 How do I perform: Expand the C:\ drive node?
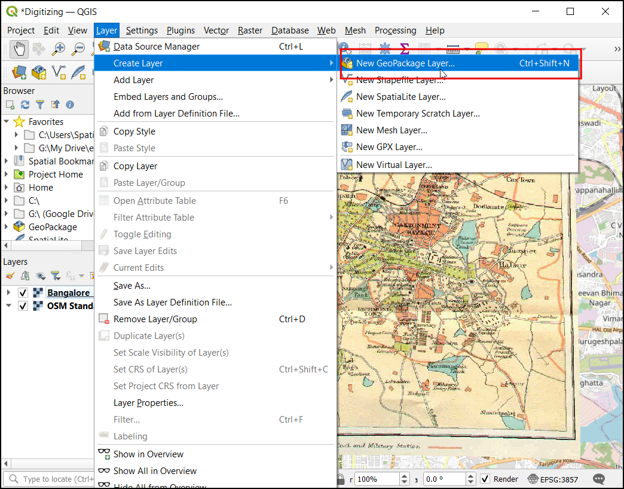(x=7, y=200)
